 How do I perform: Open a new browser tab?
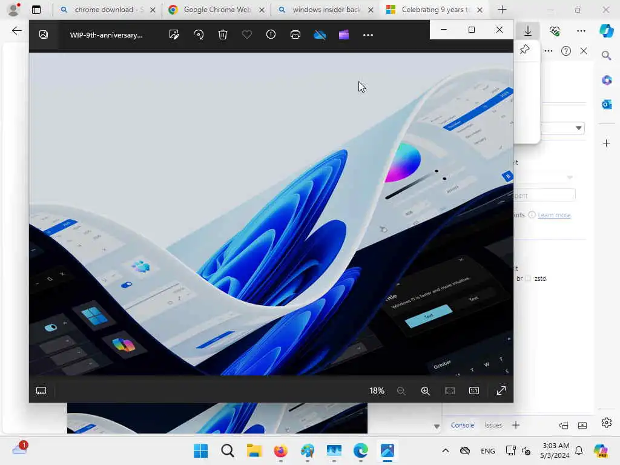(x=502, y=10)
